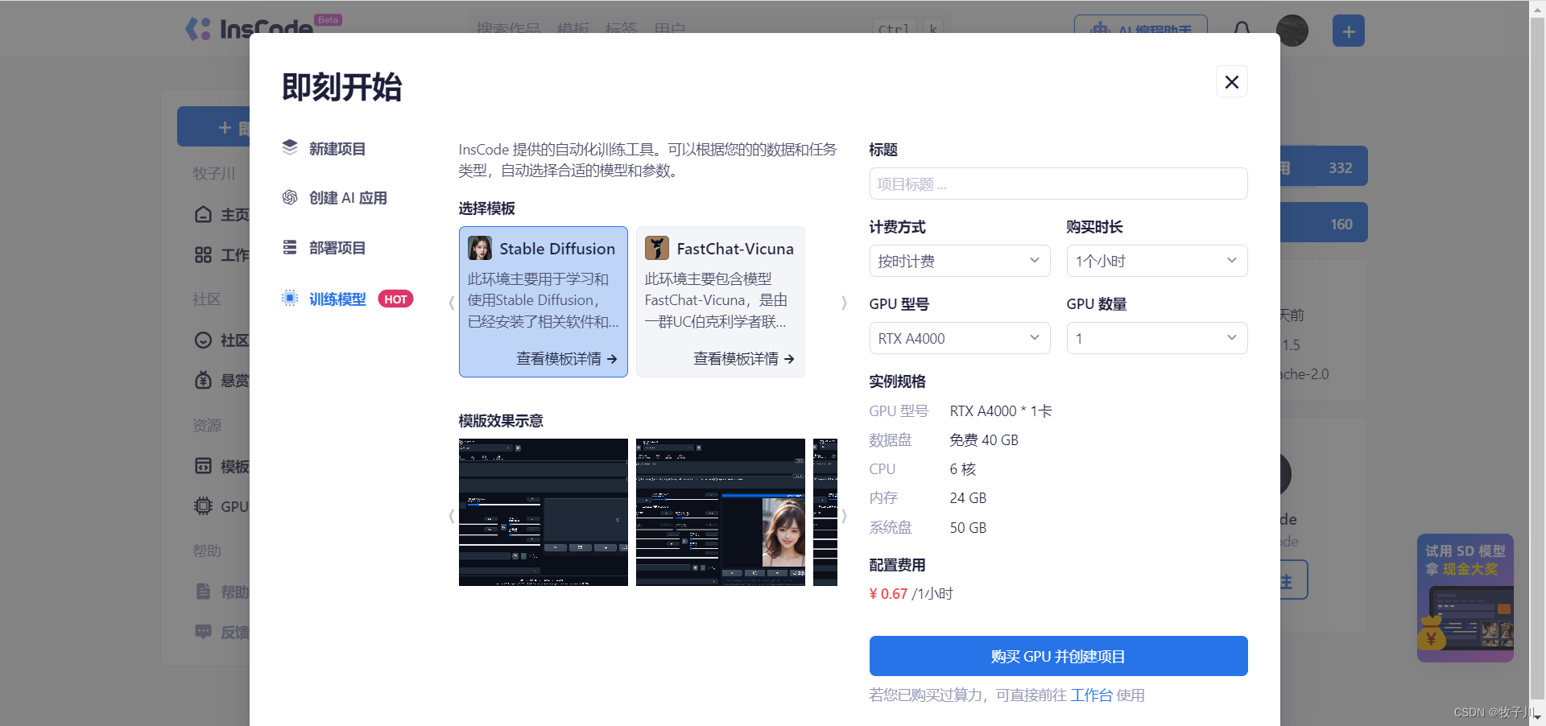Open GPU chip icon in background sidebar
1546x726 pixels.
click(x=203, y=506)
